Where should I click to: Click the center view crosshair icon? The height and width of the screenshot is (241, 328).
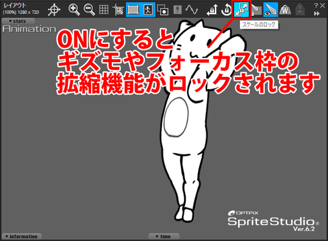pos(54,10)
